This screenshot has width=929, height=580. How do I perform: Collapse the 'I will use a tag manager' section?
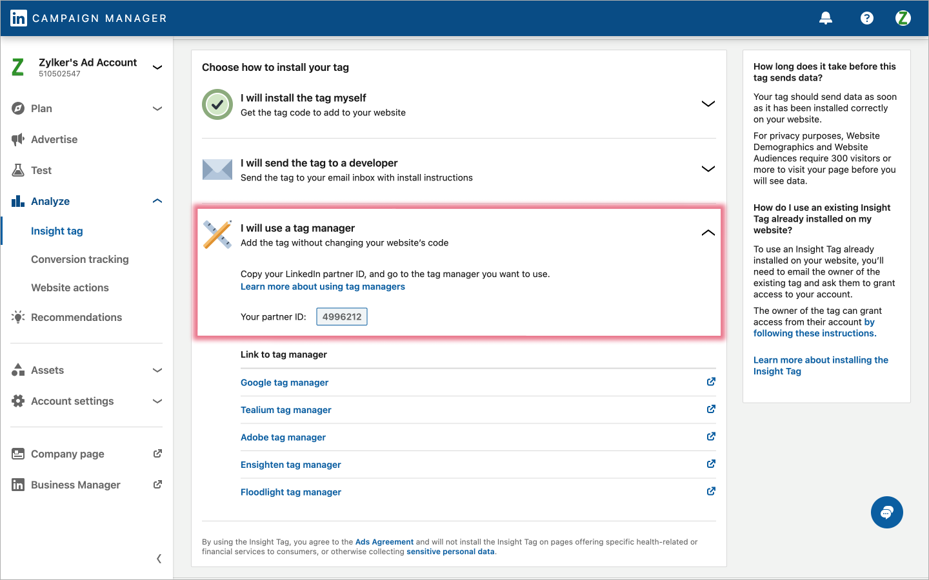tap(708, 233)
